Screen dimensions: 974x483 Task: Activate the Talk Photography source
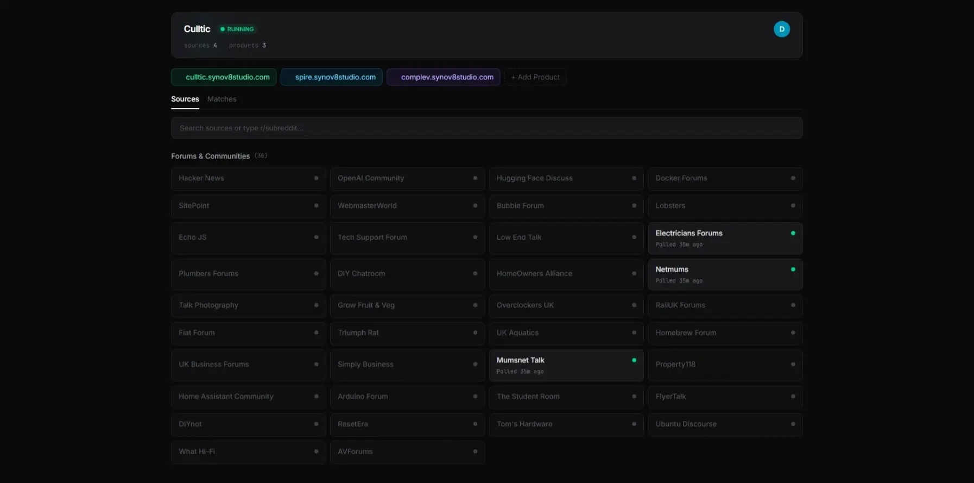tap(248, 305)
